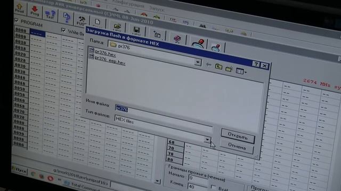Image resolution: width=341 pixels, height=191 pixels.
Task: Click the Read toolbar button
Action: pos(20,8)
